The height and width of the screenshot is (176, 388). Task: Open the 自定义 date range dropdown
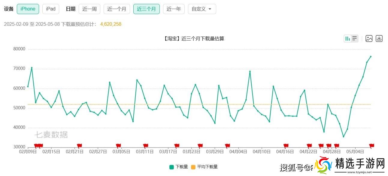click(202, 9)
